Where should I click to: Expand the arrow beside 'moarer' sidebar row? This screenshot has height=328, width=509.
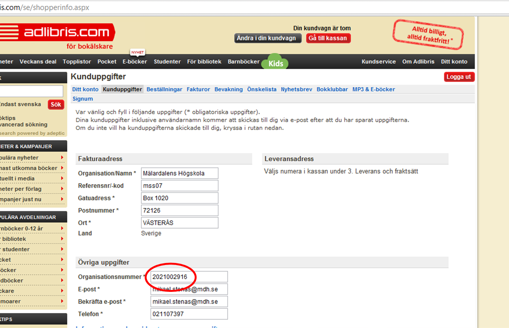click(x=62, y=301)
